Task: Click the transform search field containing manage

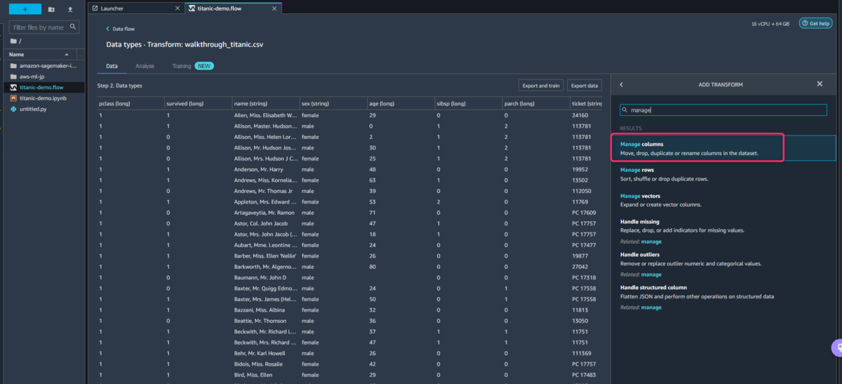Action: (723, 110)
